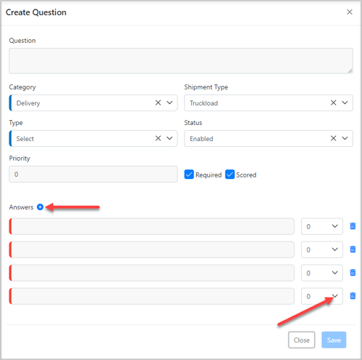Click into the Priority field
362x360 pixels.
click(93, 174)
